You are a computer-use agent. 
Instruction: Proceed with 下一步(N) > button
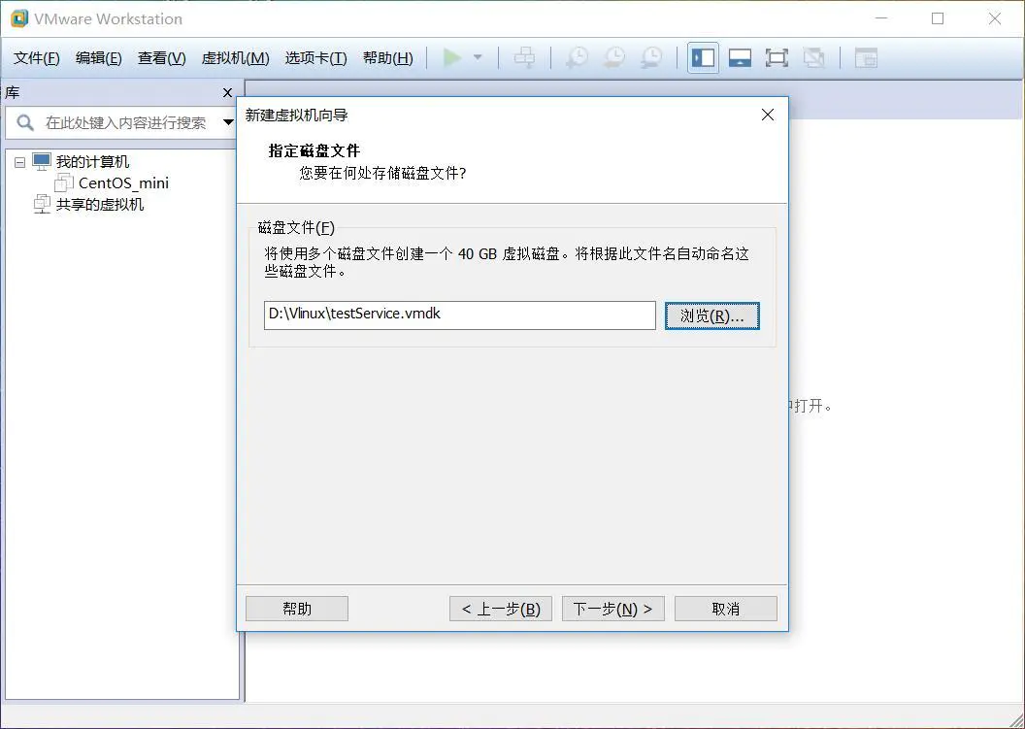[613, 609]
